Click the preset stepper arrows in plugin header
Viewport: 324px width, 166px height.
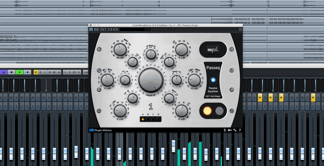146,30
